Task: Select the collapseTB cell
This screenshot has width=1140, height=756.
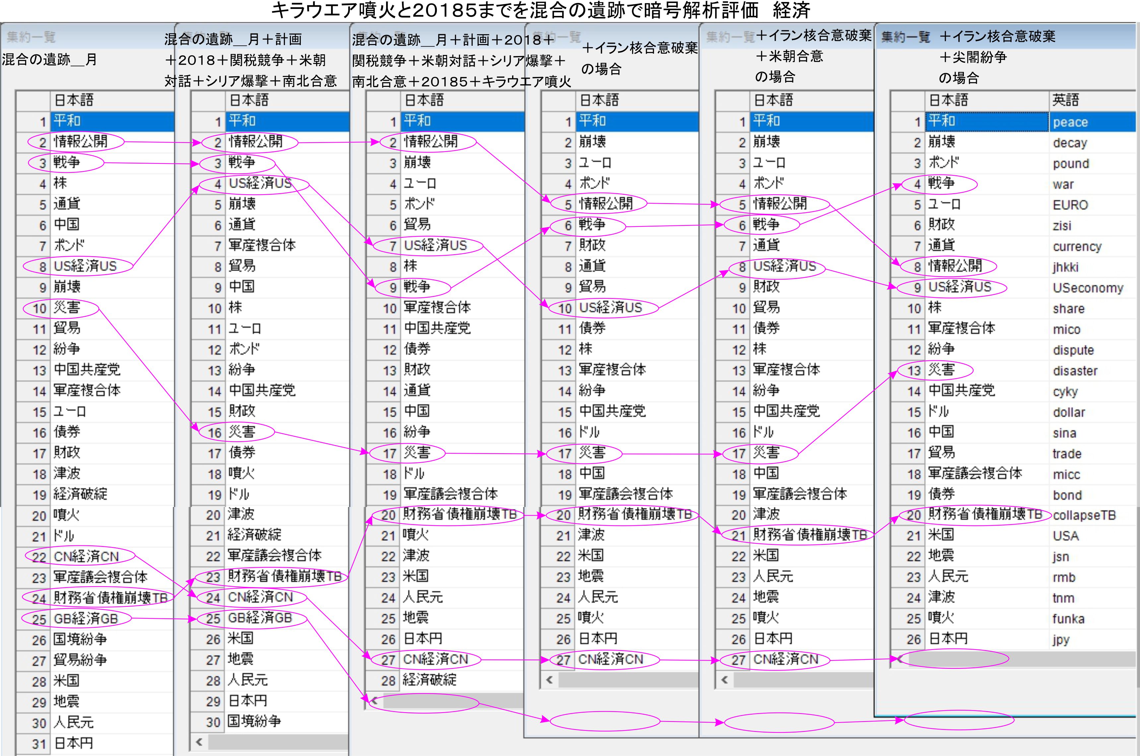Action: [x=1085, y=515]
